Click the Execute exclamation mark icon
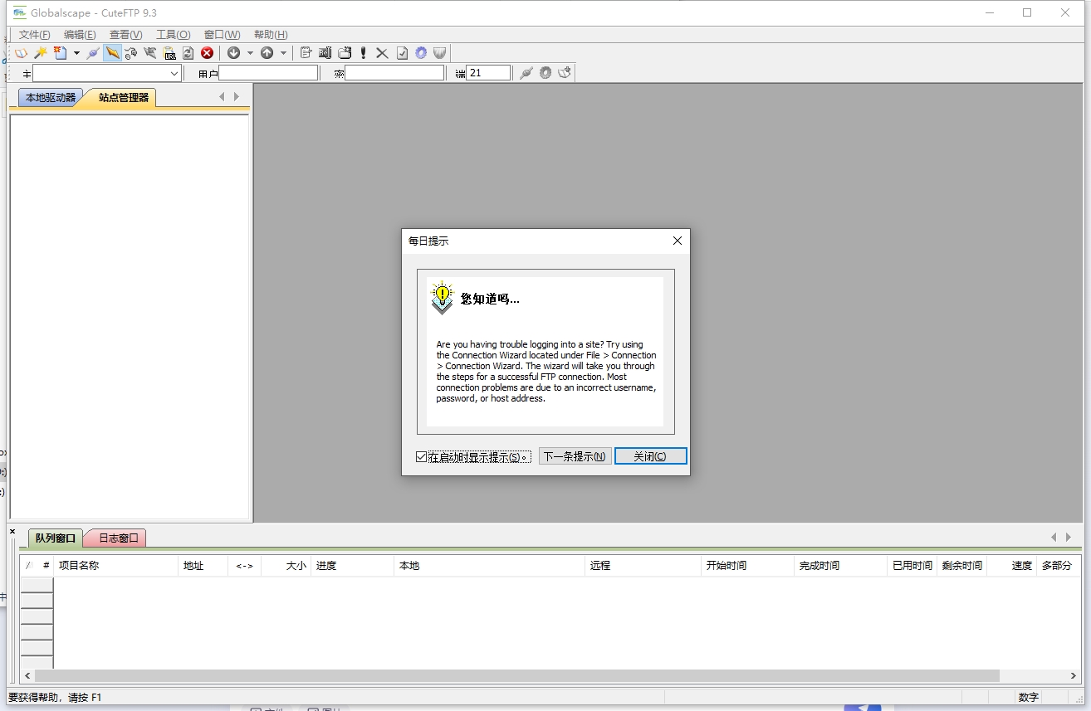1091x711 pixels. (x=363, y=53)
